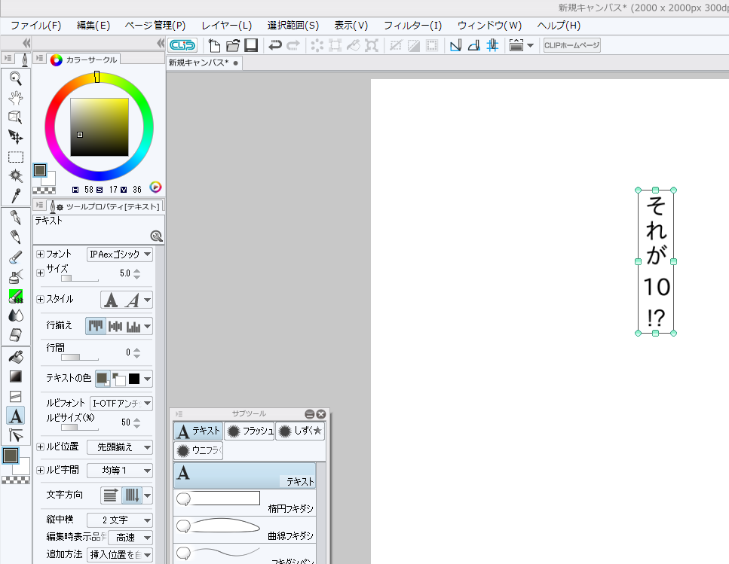Select the Zoom magnifier tool
This screenshot has width=729, height=564.
pyautogui.click(x=15, y=78)
